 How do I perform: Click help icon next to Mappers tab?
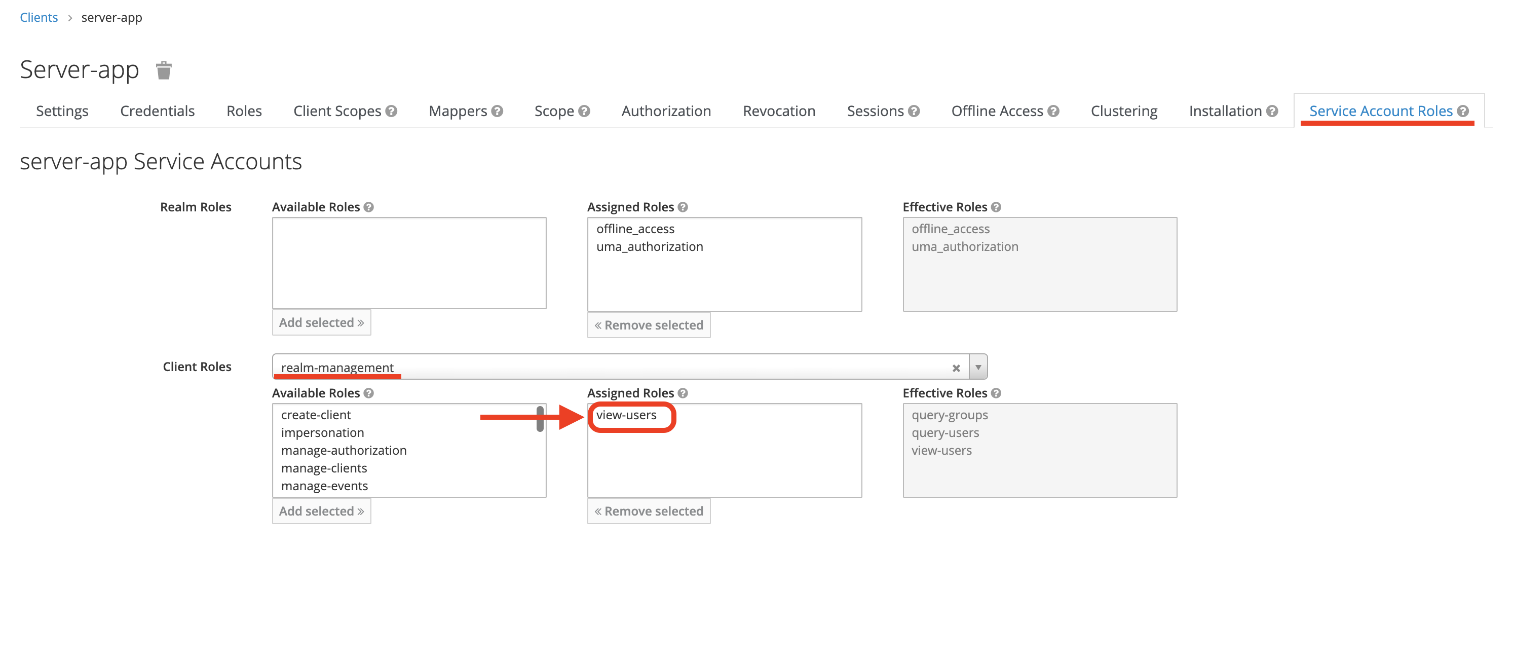[x=497, y=111]
